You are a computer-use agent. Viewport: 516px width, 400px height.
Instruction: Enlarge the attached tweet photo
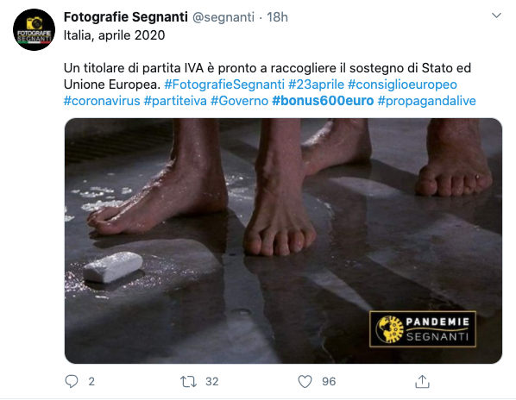[x=283, y=241]
